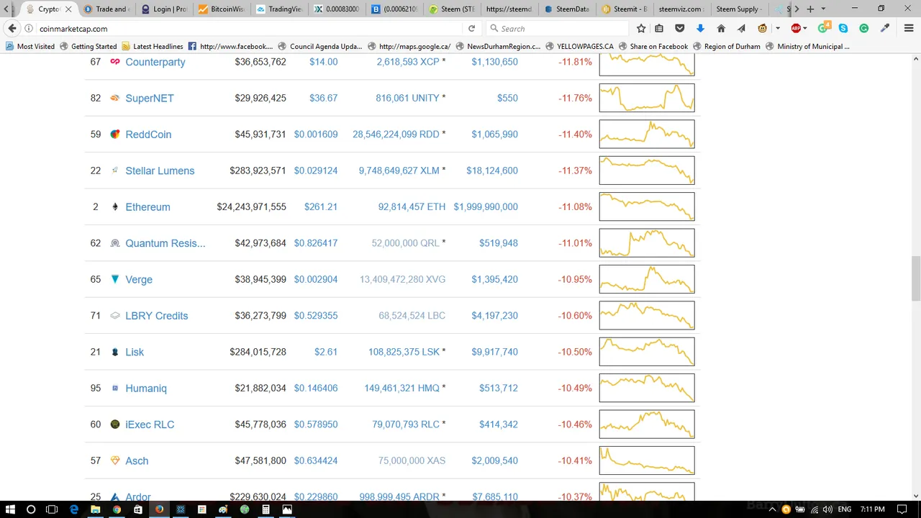
Task: Save page to Pocket icon
Action: coord(679,29)
